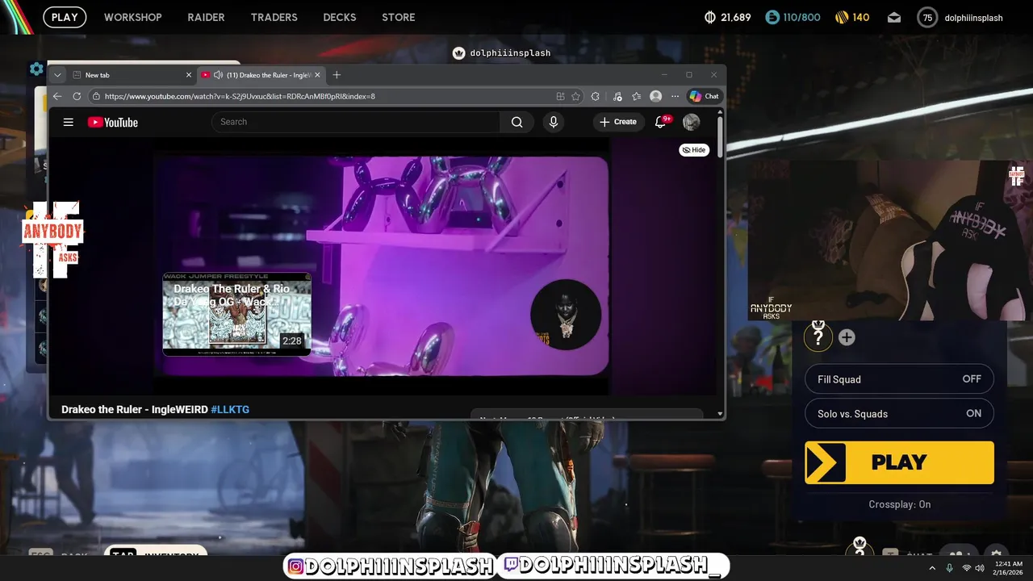This screenshot has width=1033, height=581.
Task: Open browser favorites list icon
Action: point(636,96)
